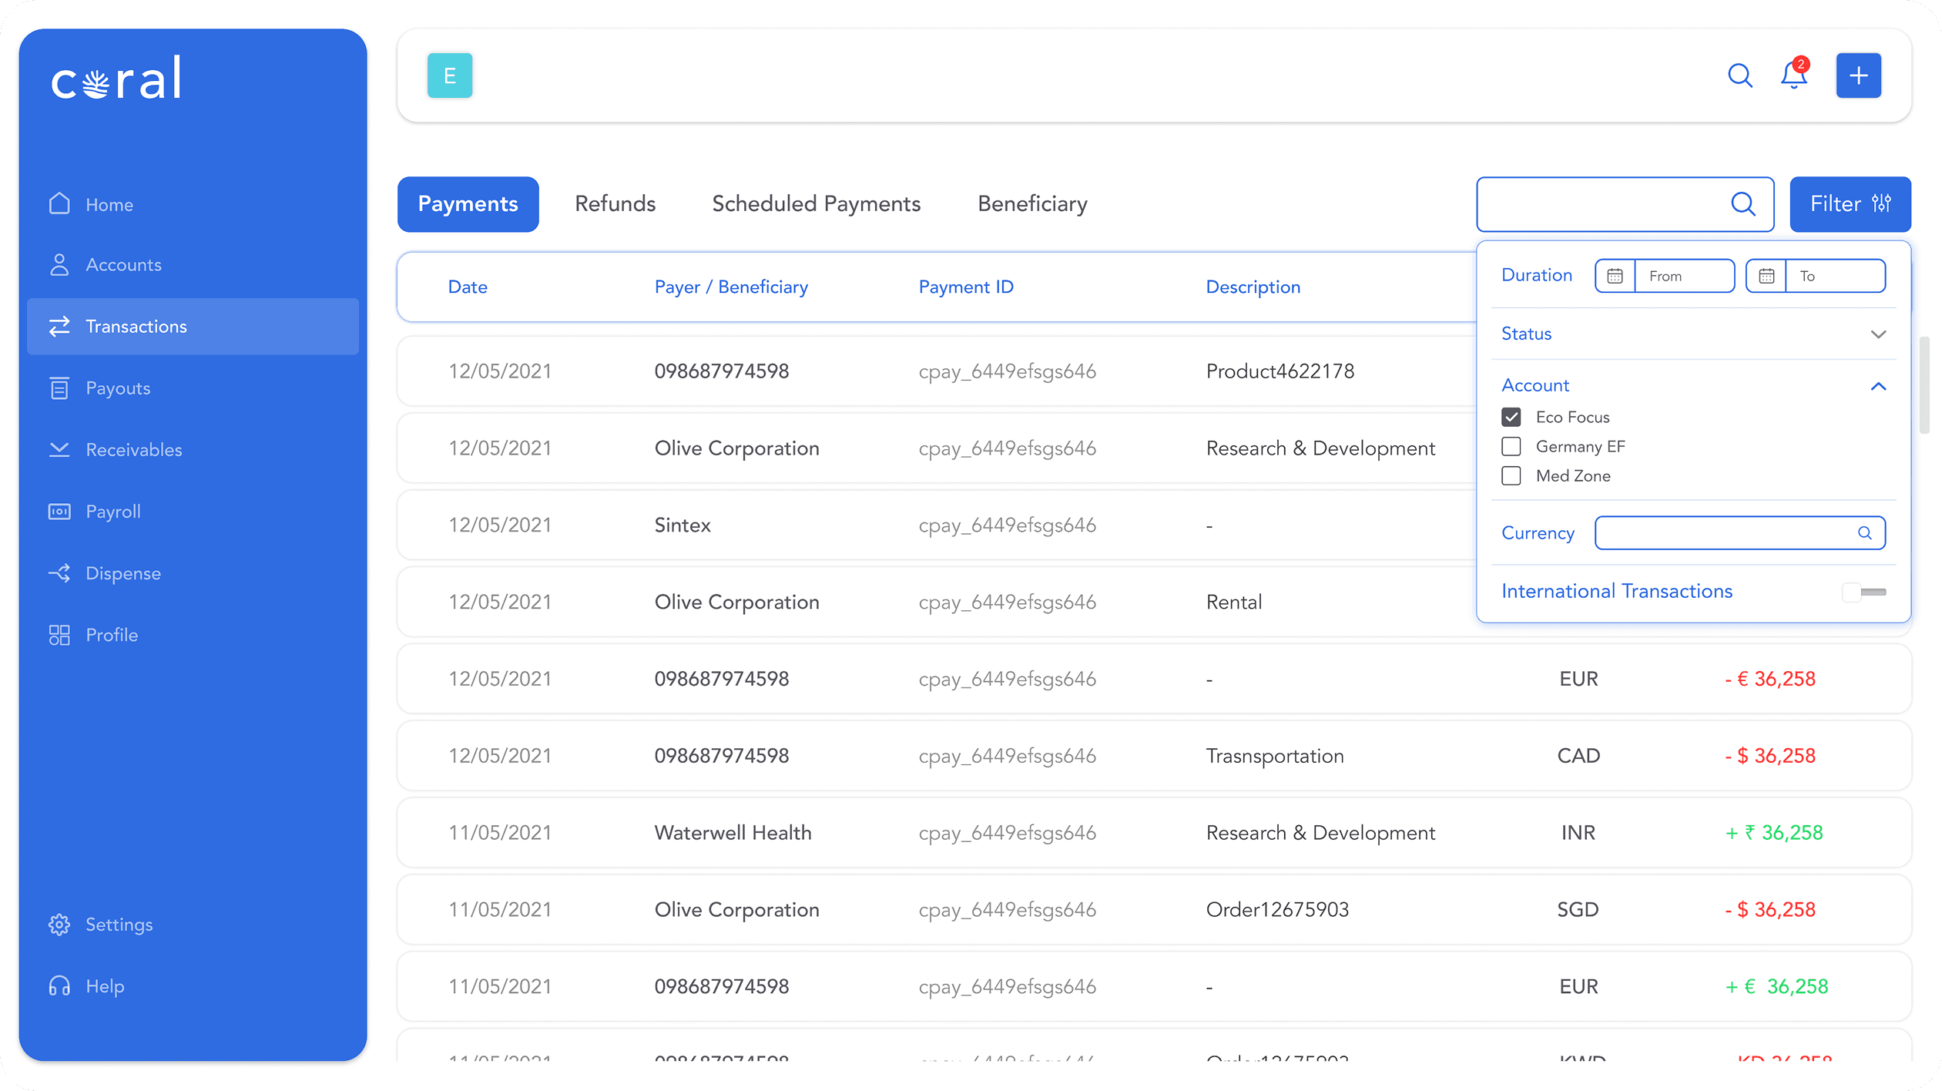Click the Currency search field

pyautogui.click(x=1726, y=533)
